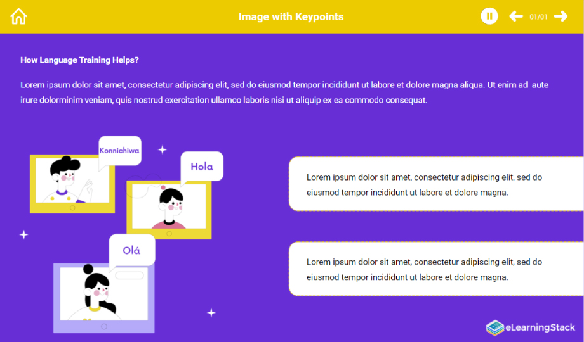
Task: Click the Home icon in header
Action: click(19, 16)
